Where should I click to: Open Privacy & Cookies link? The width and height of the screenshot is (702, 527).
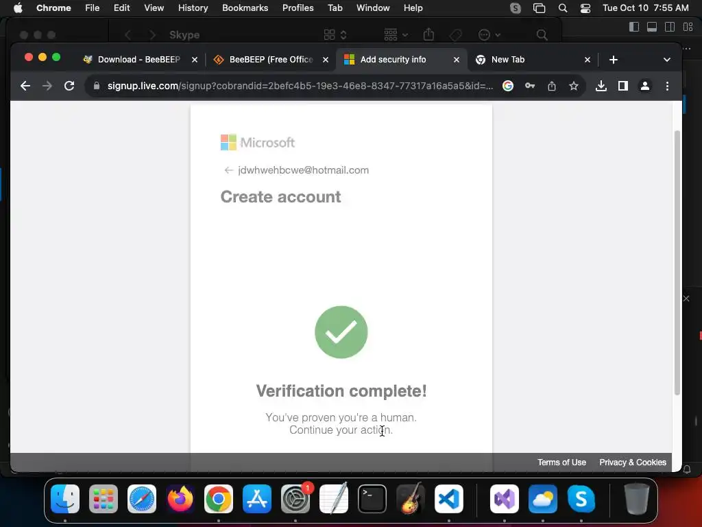[x=633, y=462]
